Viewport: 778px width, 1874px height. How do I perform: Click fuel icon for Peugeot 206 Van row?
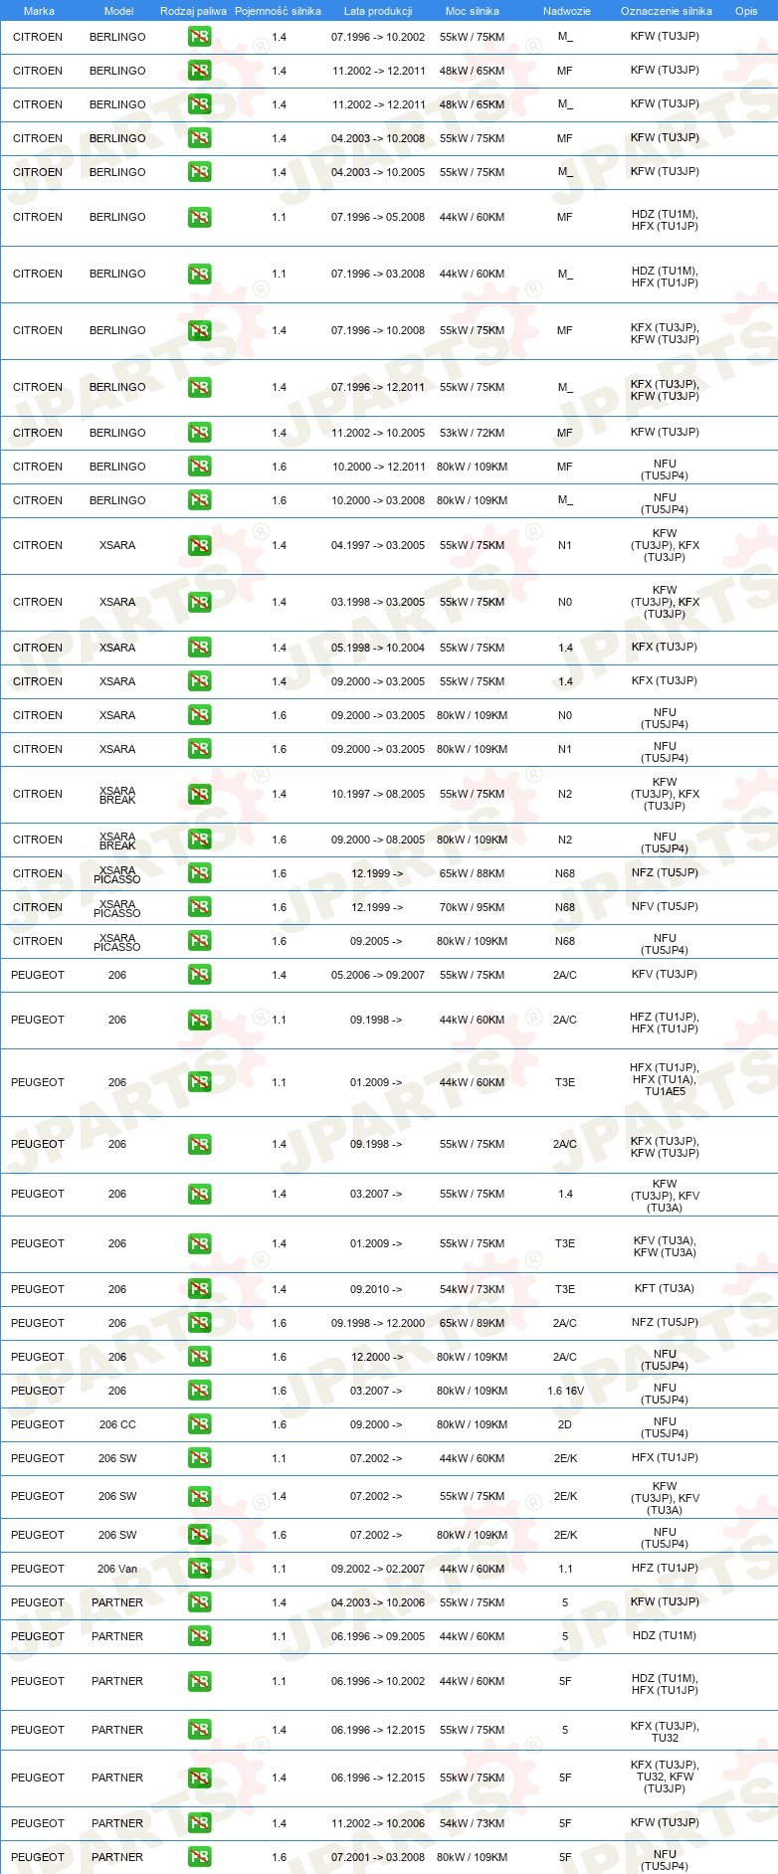coord(199,1569)
